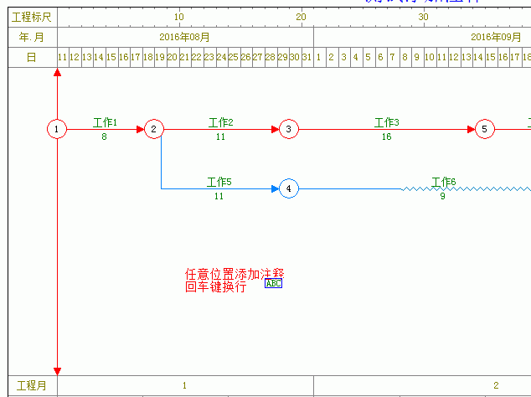
Task: Click the 工程月 row header
Action: tap(33, 385)
